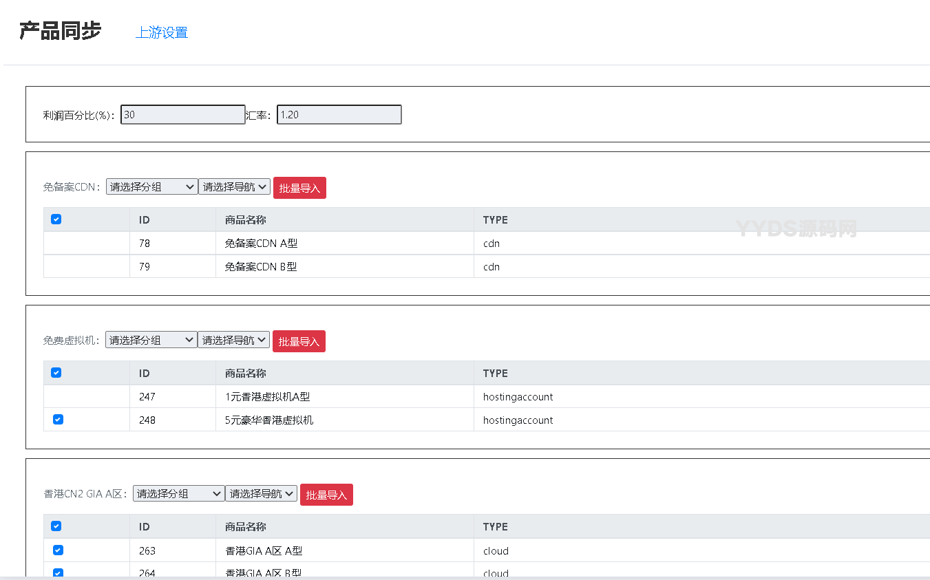930x580 pixels.
Task: Uncheck the checkbox for product ID 248
Action: point(58,420)
